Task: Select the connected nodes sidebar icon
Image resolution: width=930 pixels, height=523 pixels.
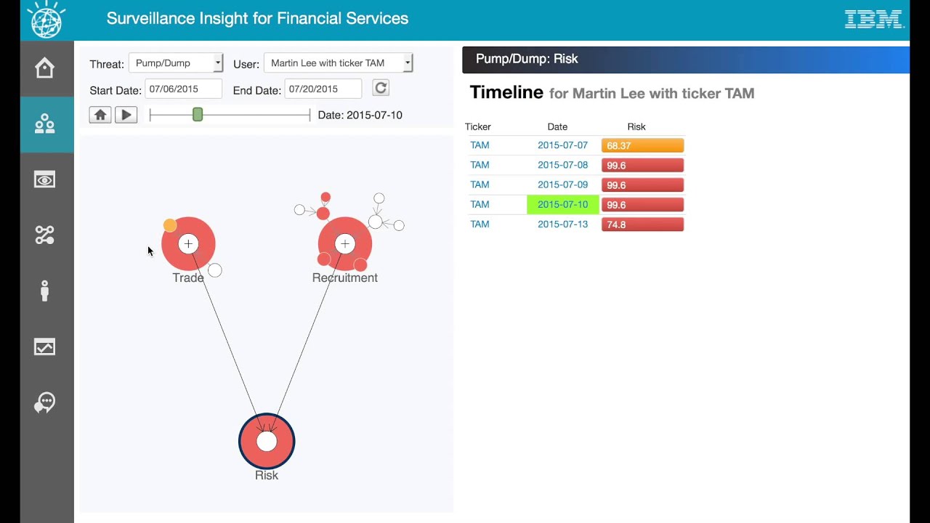Action: click(45, 235)
